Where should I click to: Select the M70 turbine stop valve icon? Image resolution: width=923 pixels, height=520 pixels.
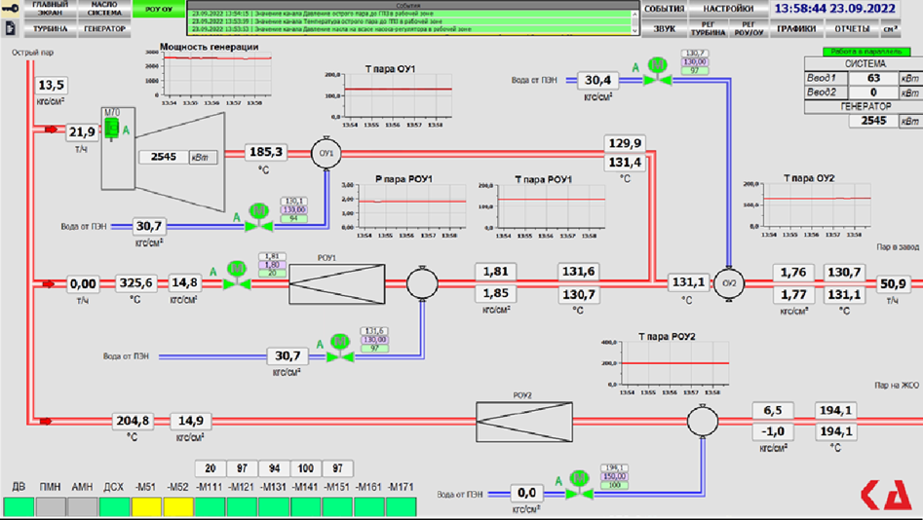[111, 129]
